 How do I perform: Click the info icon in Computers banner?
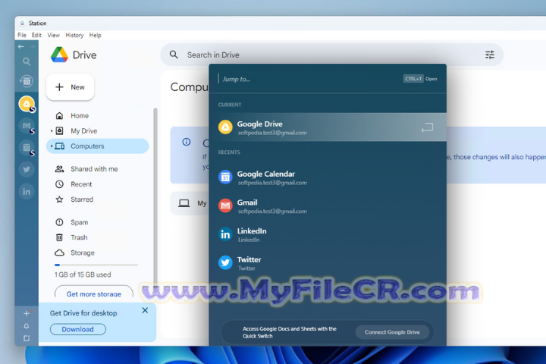tap(187, 142)
